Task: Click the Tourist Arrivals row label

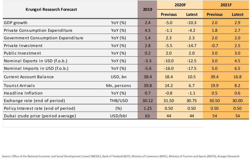Action: [x=19, y=85]
